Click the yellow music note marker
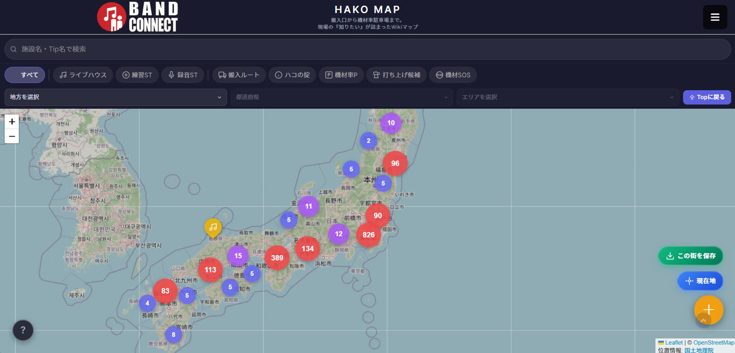Viewport: 735px width, 353px height. (x=213, y=228)
